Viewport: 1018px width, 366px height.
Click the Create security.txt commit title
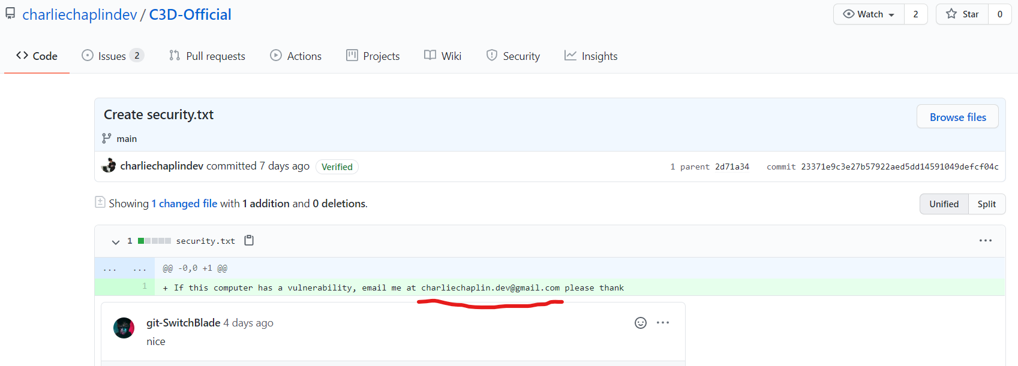point(158,114)
